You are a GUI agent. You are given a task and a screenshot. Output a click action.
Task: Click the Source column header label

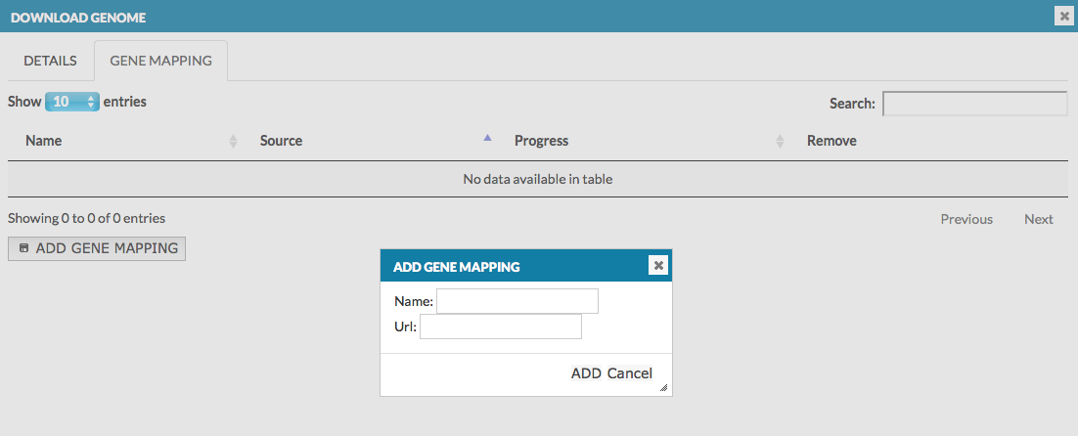click(x=281, y=141)
